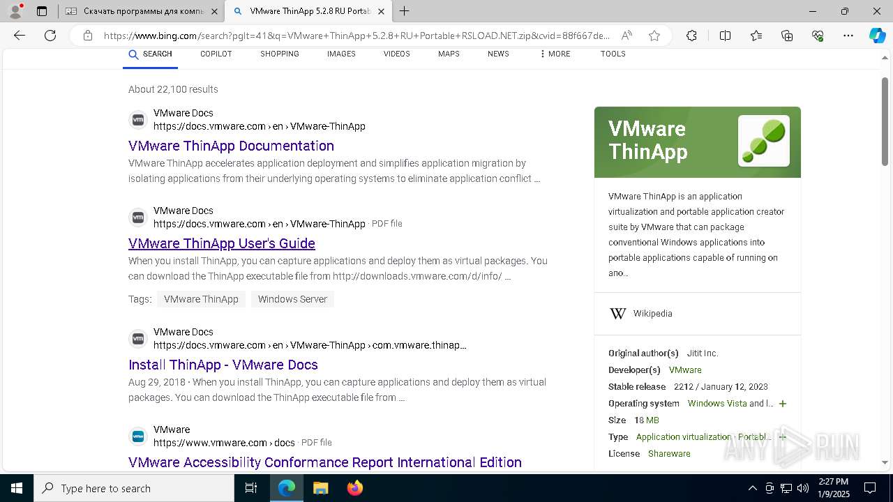Open Firefox from the taskbar
Screen dimensions: 893x502
coord(354,488)
